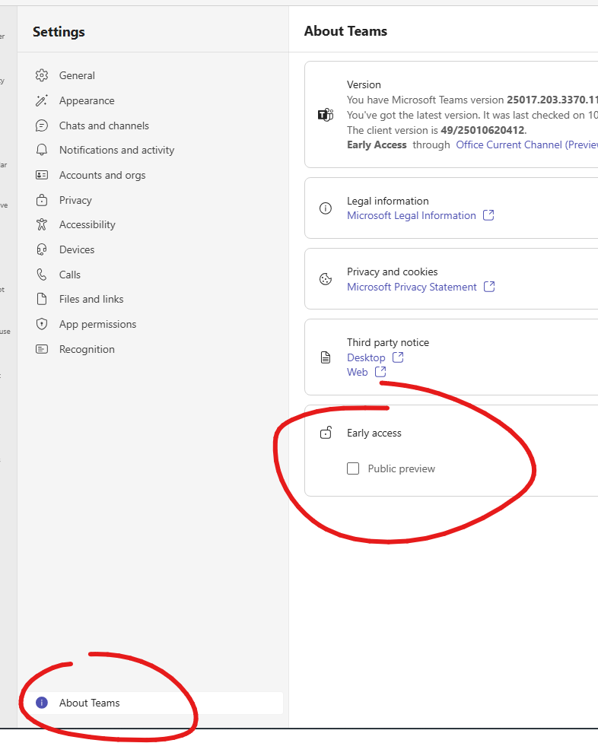
Task: Click the Legal information info icon
Action: [x=326, y=208]
